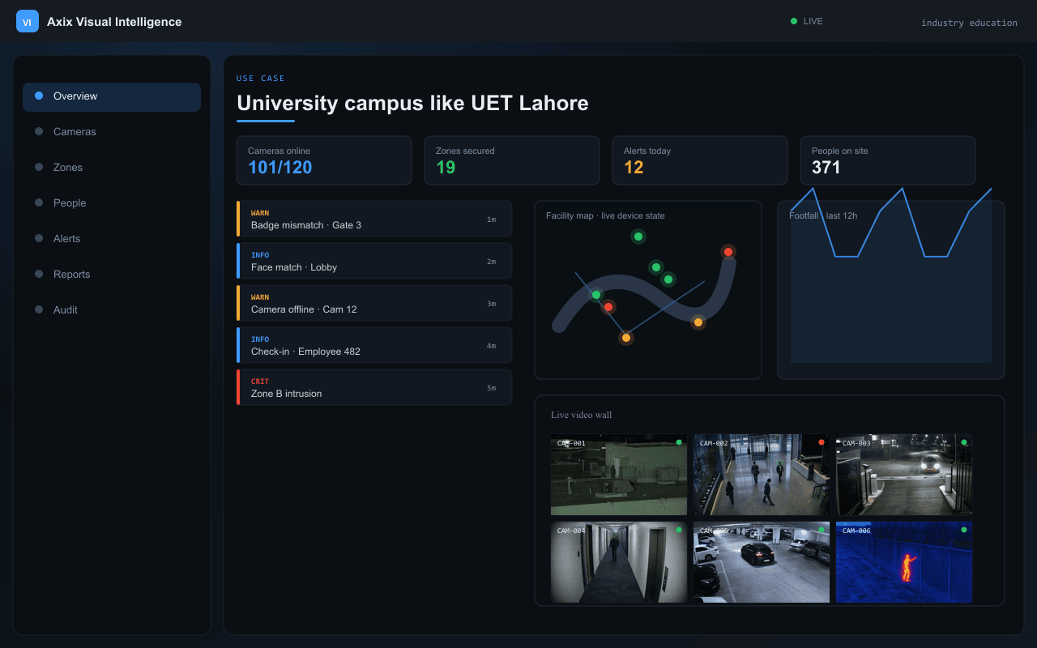This screenshot has height=648, width=1037.
Task: Click the Footfall last 12h chart
Action: click(891, 290)
